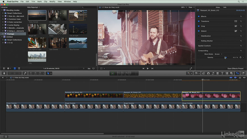Open the browser action gear menu
This screenshot has width=247, height=139.
(x=9, y=69)
